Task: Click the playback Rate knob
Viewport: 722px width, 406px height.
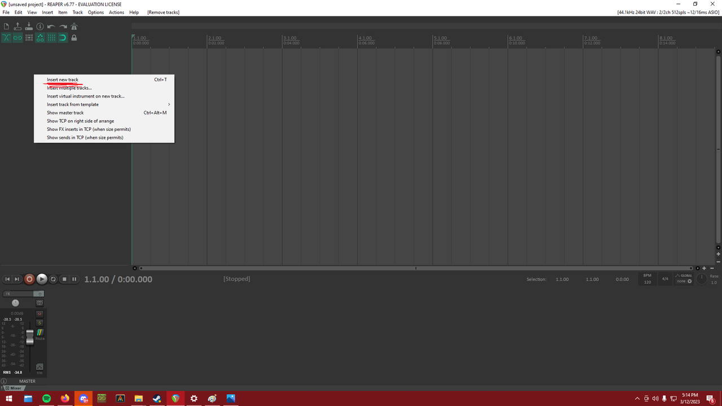Action: (701, 279)
